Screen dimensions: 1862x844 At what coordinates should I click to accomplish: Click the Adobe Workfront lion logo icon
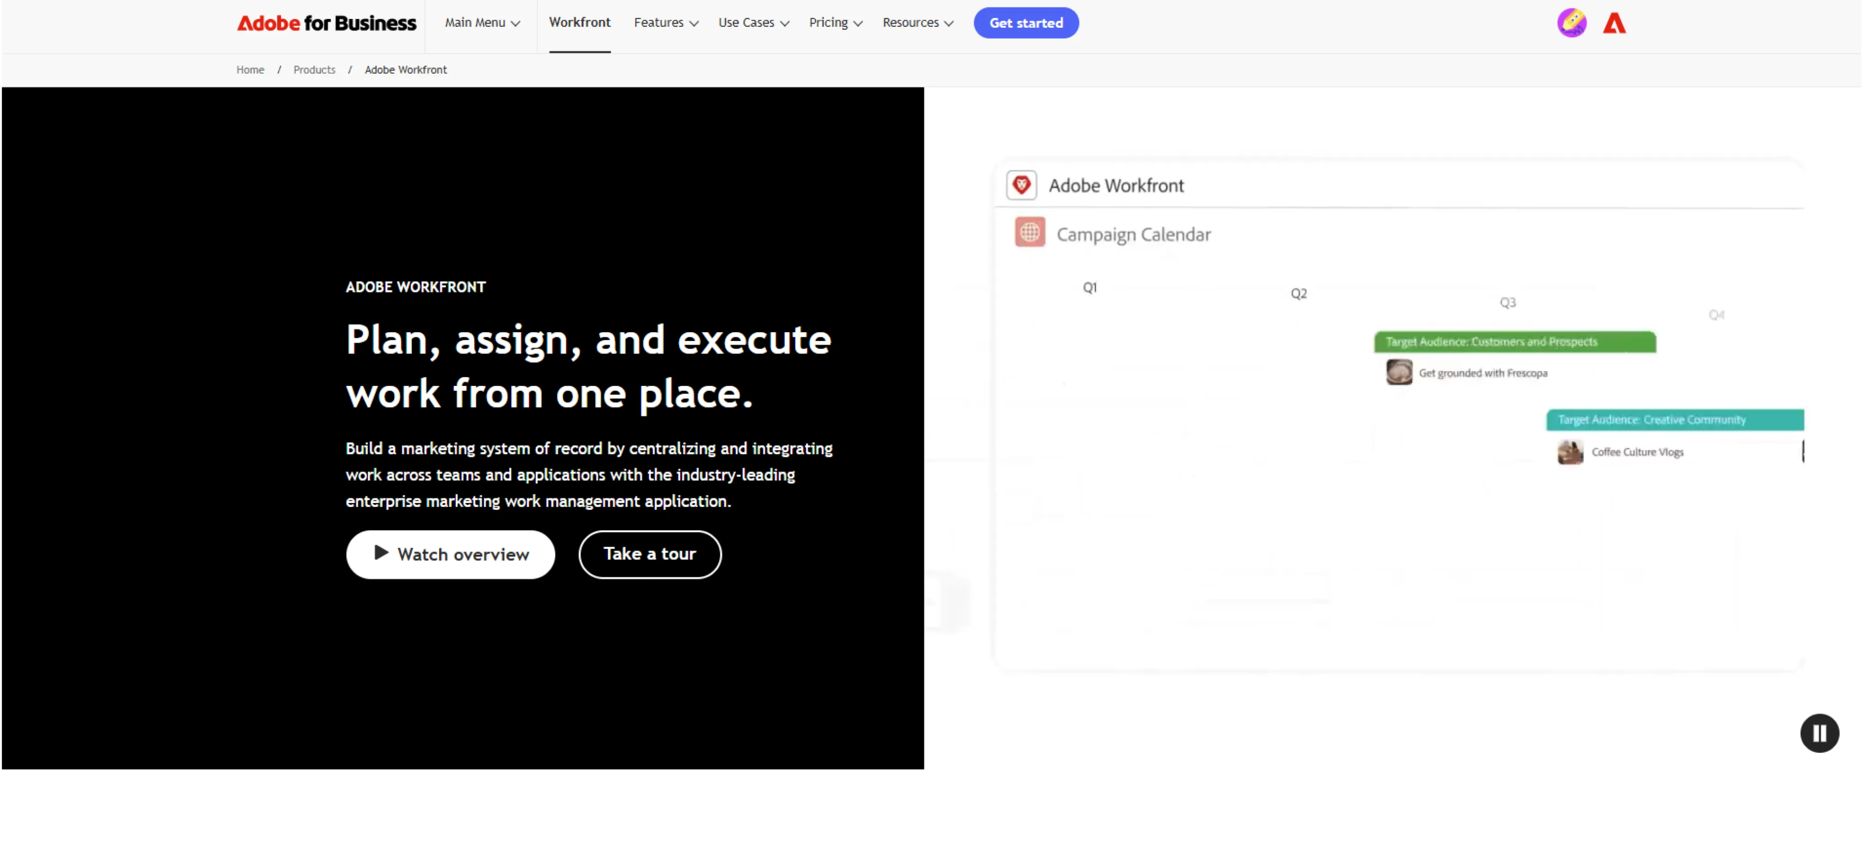click(1021, 185)
